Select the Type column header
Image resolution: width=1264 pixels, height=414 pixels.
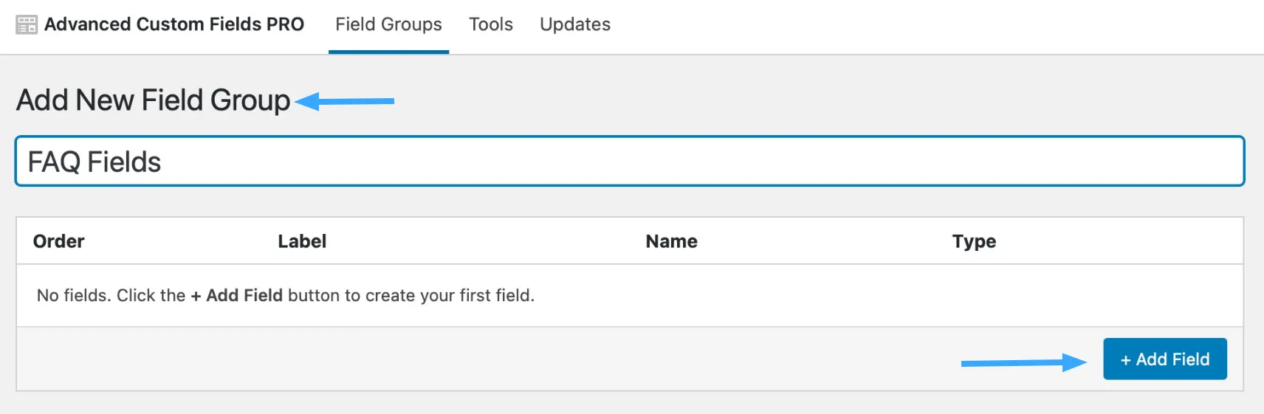974,241
